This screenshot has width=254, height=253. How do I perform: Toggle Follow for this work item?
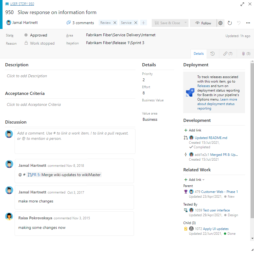pos(203,23)
